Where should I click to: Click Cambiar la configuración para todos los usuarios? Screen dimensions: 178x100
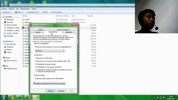coord(49,83)
